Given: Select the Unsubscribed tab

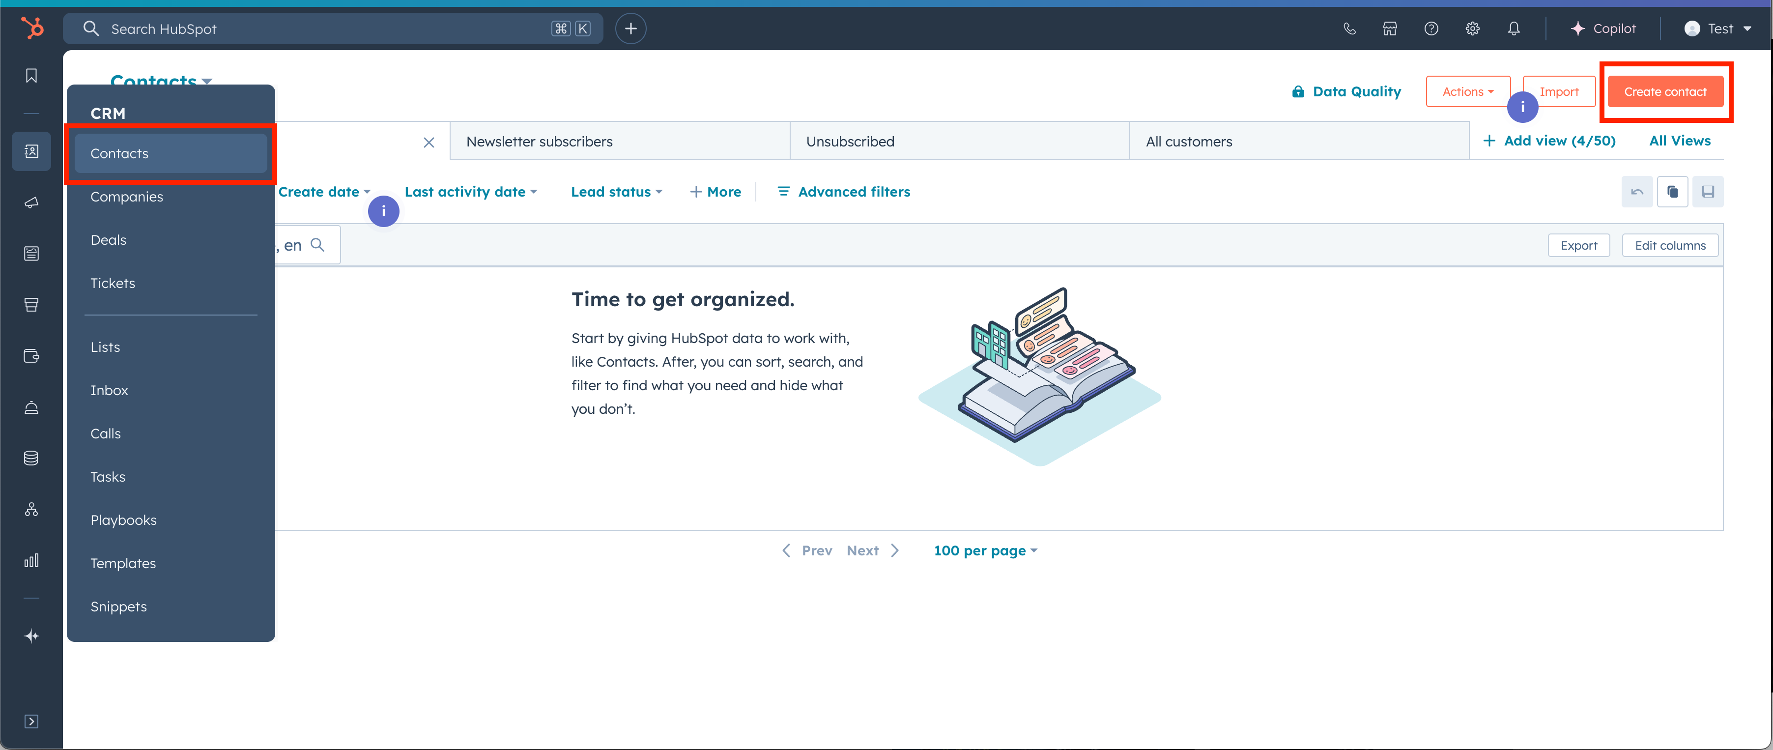Looking at the screenshot, I should coord(959,141).
